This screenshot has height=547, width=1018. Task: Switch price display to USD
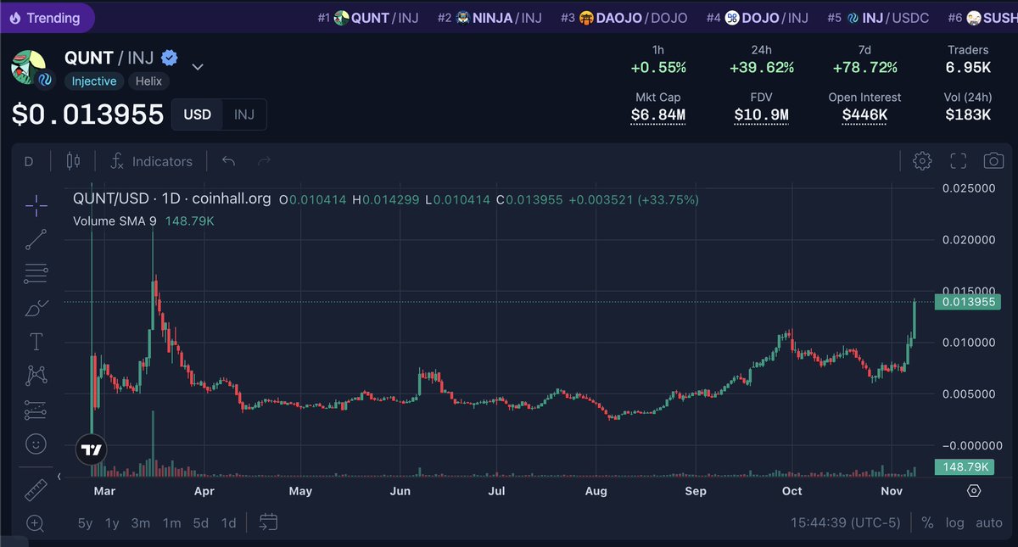(x=198, y=114)
